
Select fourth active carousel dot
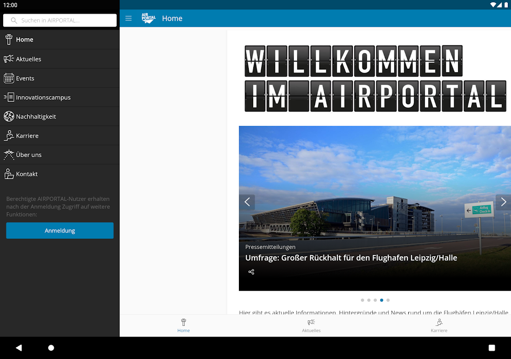tap(382, 300)
